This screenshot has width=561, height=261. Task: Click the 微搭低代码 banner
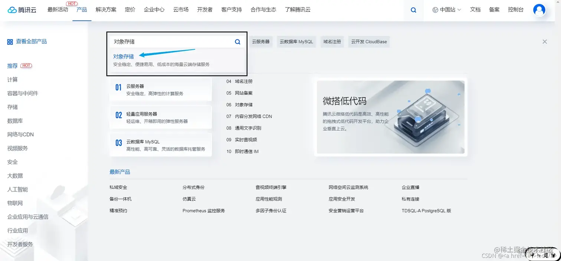(x=390, y=117)
